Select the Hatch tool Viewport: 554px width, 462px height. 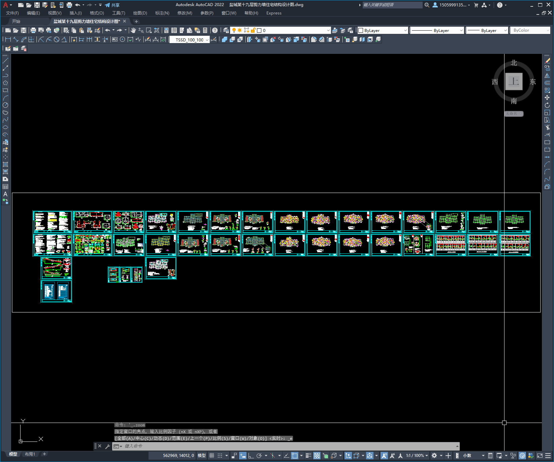coord(5,164)
